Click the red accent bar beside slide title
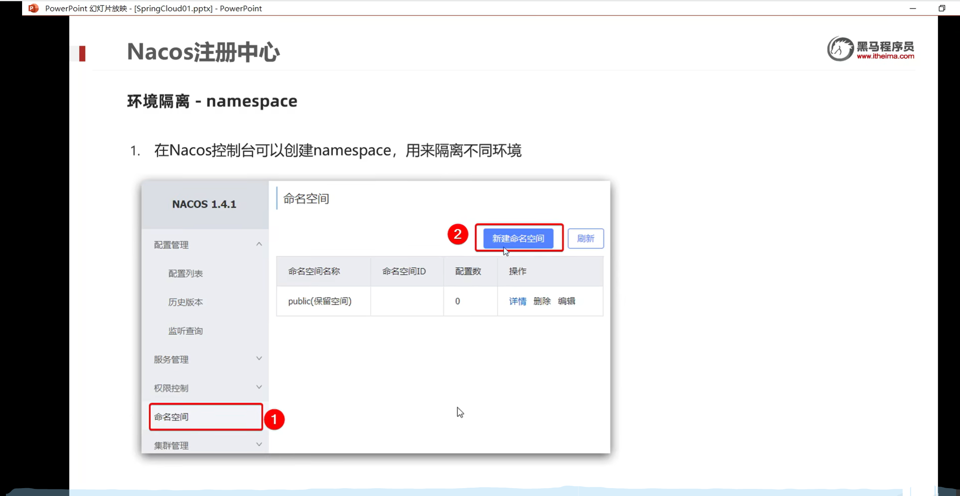 (82, 53)
